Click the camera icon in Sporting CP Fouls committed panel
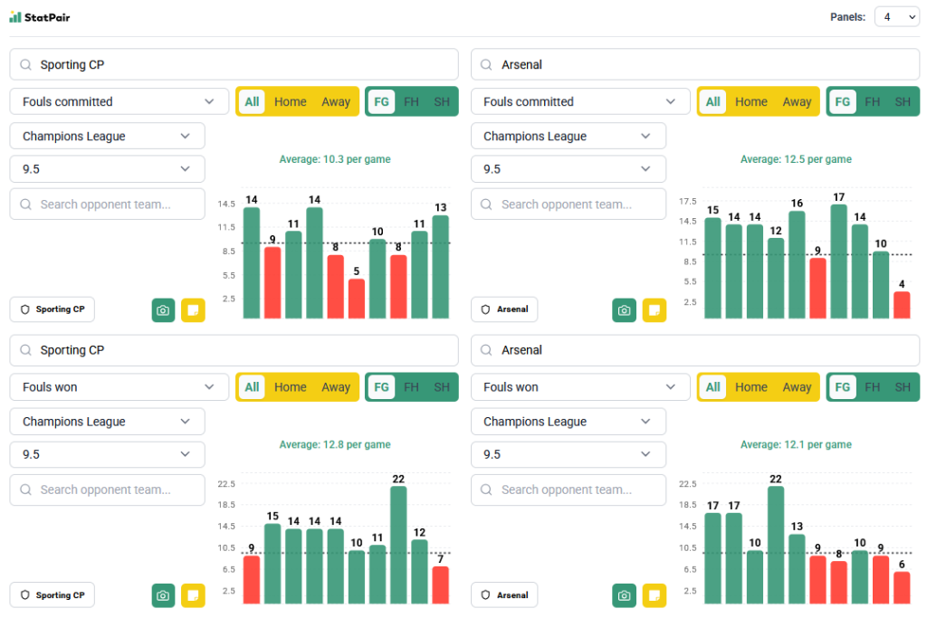This screenshot has height=618, width=927. coord(163,310)
